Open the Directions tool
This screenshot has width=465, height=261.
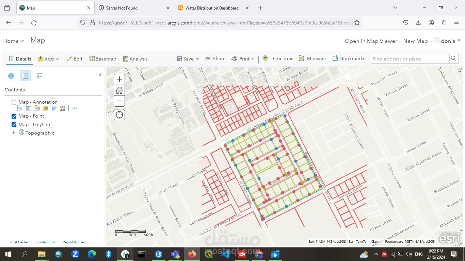point(278,58)
